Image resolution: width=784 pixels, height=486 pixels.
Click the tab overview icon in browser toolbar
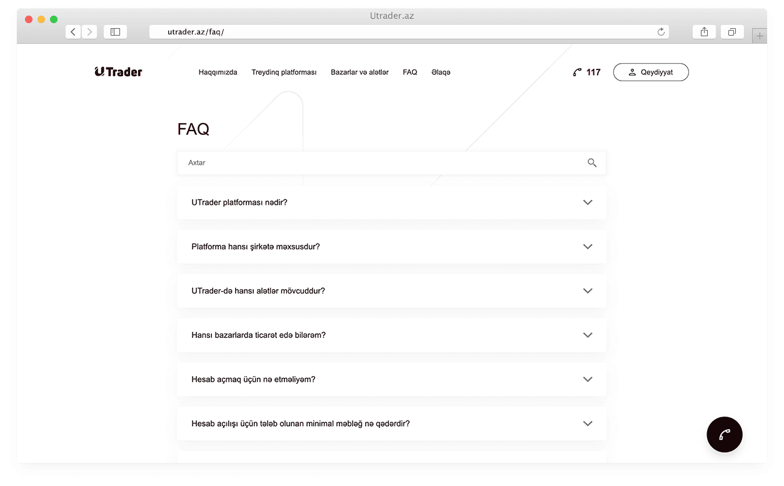(x=731, y=31)
